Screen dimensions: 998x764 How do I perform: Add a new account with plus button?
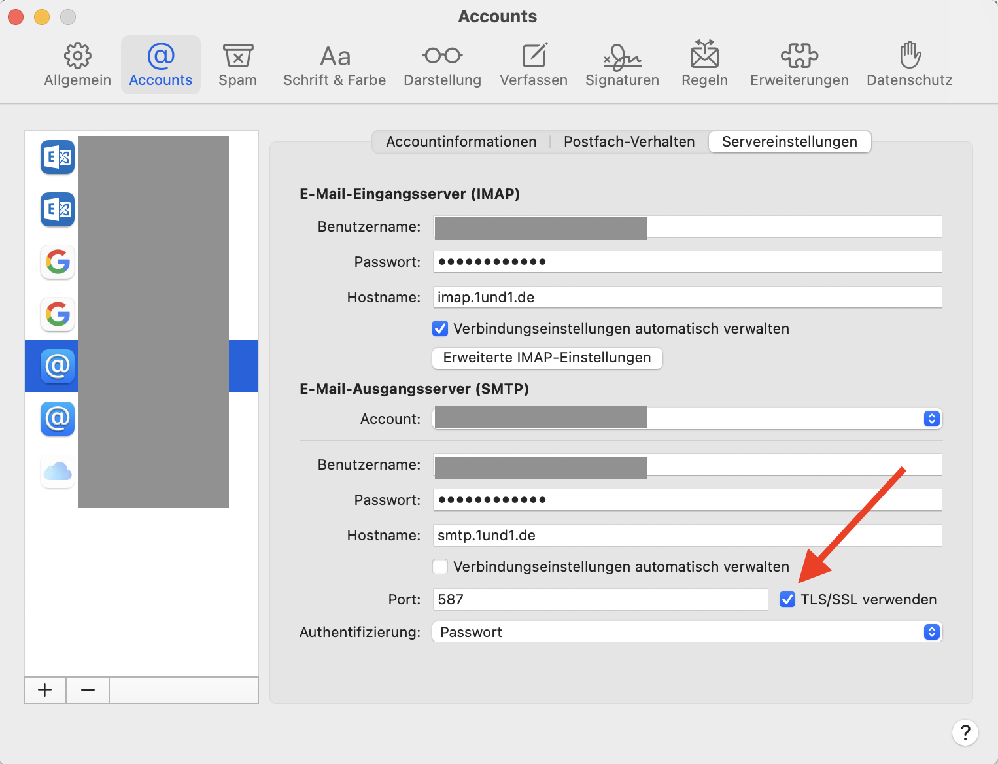point(45,690)
